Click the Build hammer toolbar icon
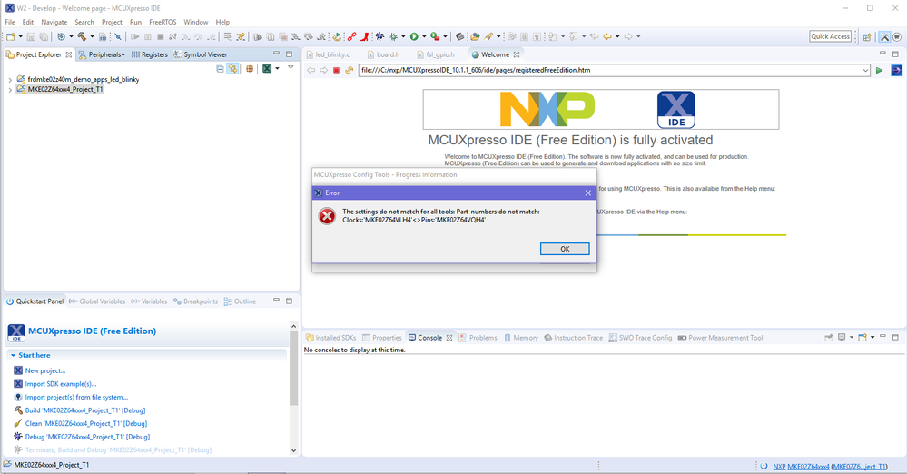This screenshot has width=907, height=474. click(x=82, y=36)
